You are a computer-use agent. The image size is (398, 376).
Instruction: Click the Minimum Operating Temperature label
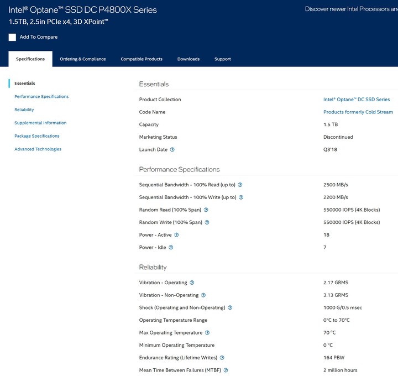[177, 345]
